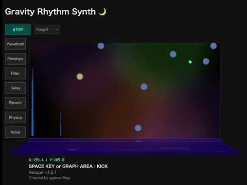Click the blue ball just right of the green dot

coord(206,61)
